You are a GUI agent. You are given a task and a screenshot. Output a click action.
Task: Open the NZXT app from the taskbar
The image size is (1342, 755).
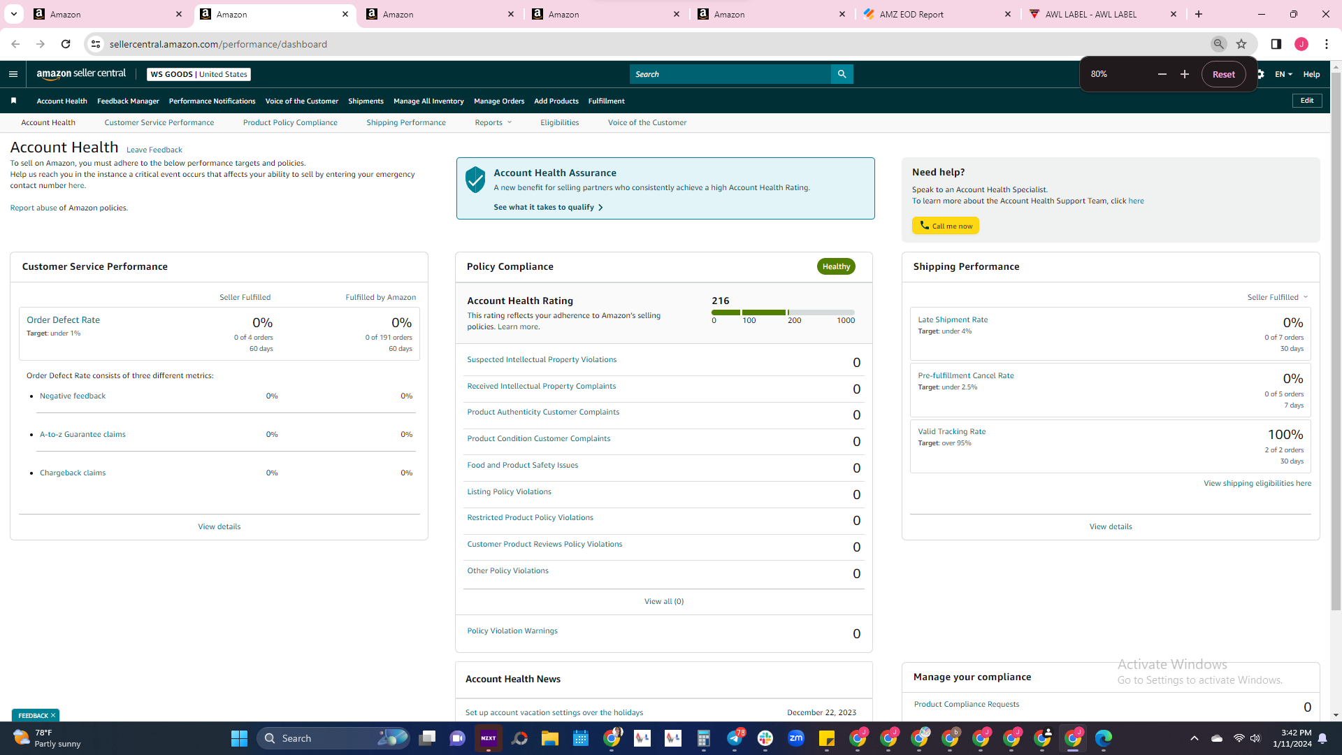pos(488,738)
